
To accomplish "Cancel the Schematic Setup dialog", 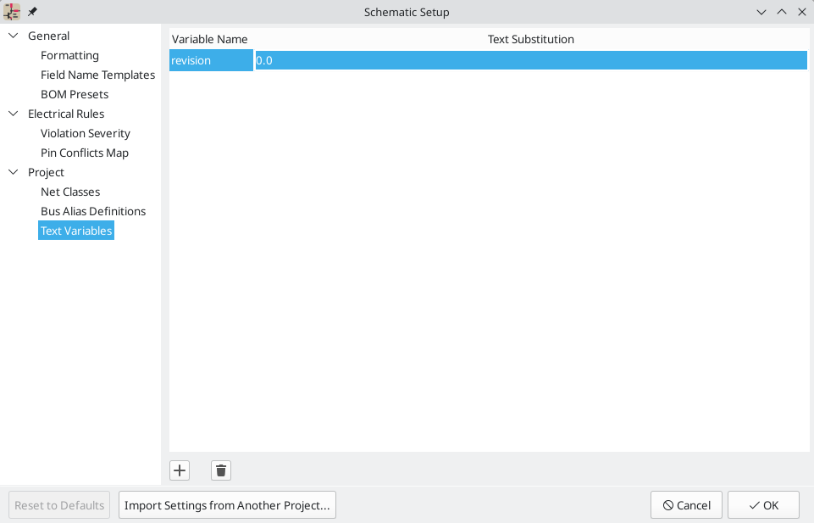I will pyautogui.click(x=686, y=504).
